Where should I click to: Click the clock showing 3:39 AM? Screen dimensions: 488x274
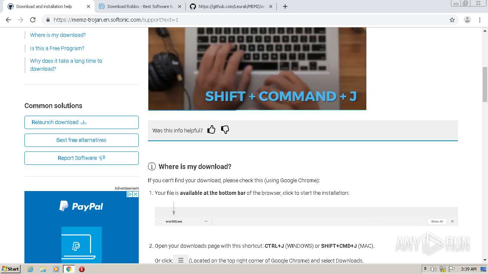tap(469, 269)
